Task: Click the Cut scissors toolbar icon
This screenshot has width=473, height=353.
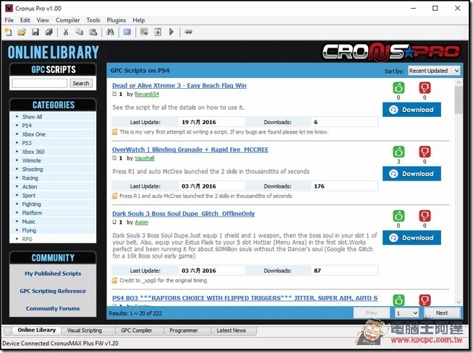Action: (x=66, y=32)
